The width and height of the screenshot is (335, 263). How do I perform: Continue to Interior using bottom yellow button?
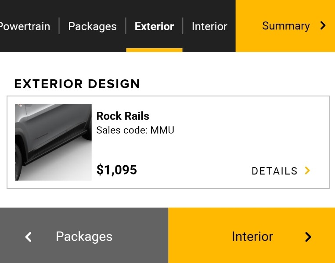pos(252,237)
